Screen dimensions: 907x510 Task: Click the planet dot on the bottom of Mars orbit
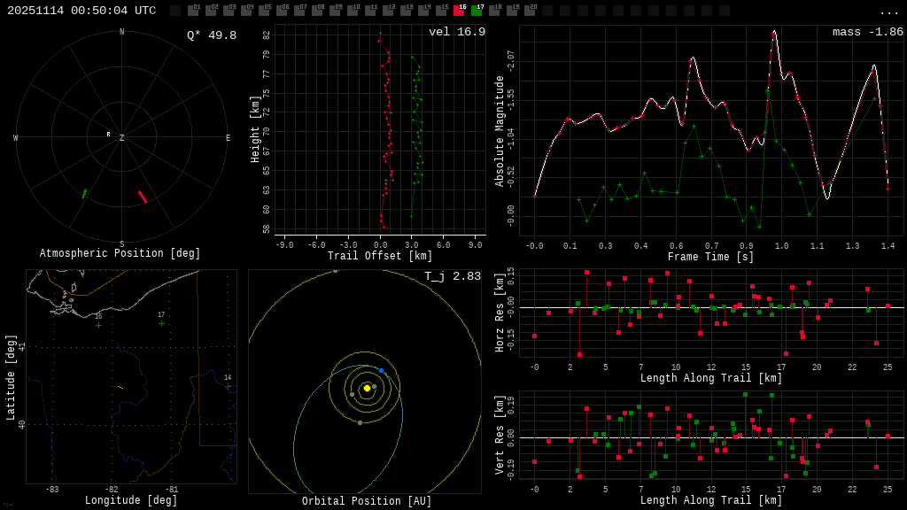[360, 422]
